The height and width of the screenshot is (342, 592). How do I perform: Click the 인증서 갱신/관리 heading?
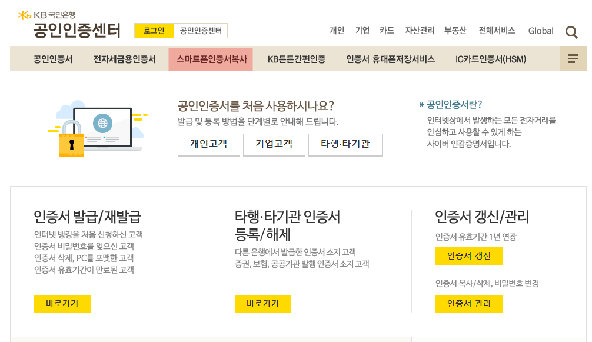click(x=482, y=217)
